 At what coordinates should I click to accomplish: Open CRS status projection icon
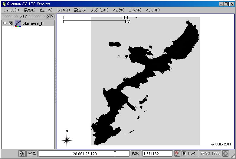pyautogui.click(x=225, y=154)
